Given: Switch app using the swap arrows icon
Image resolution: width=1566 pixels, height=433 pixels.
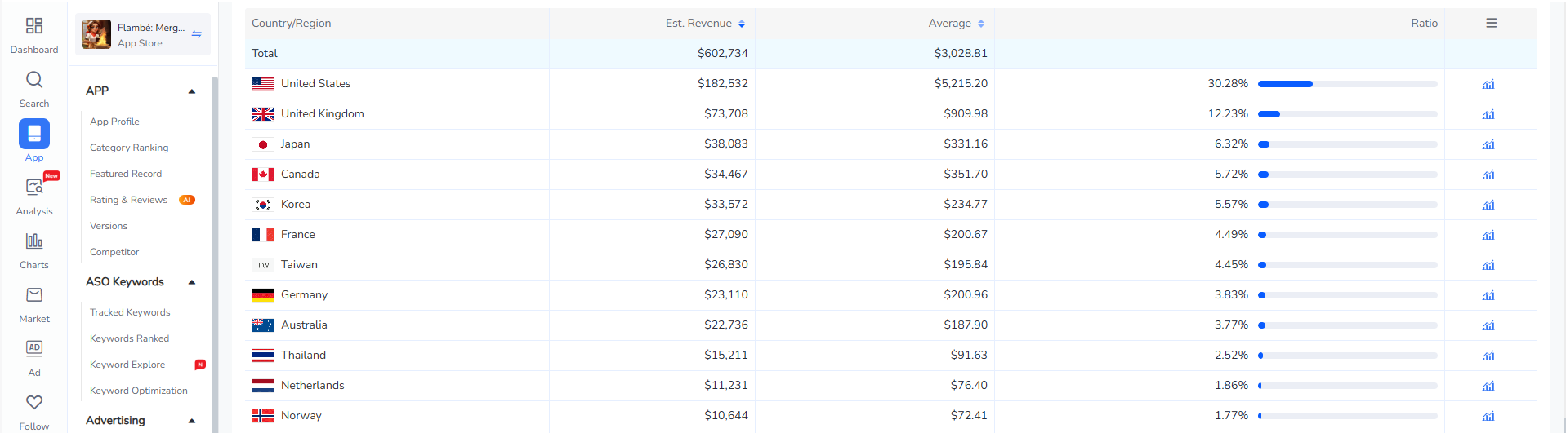Looking at the screenshot, I should (x=197, y=34).
